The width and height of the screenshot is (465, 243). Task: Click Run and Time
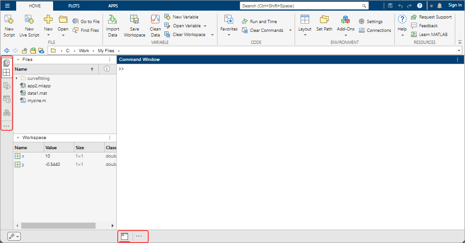(260, 21)
